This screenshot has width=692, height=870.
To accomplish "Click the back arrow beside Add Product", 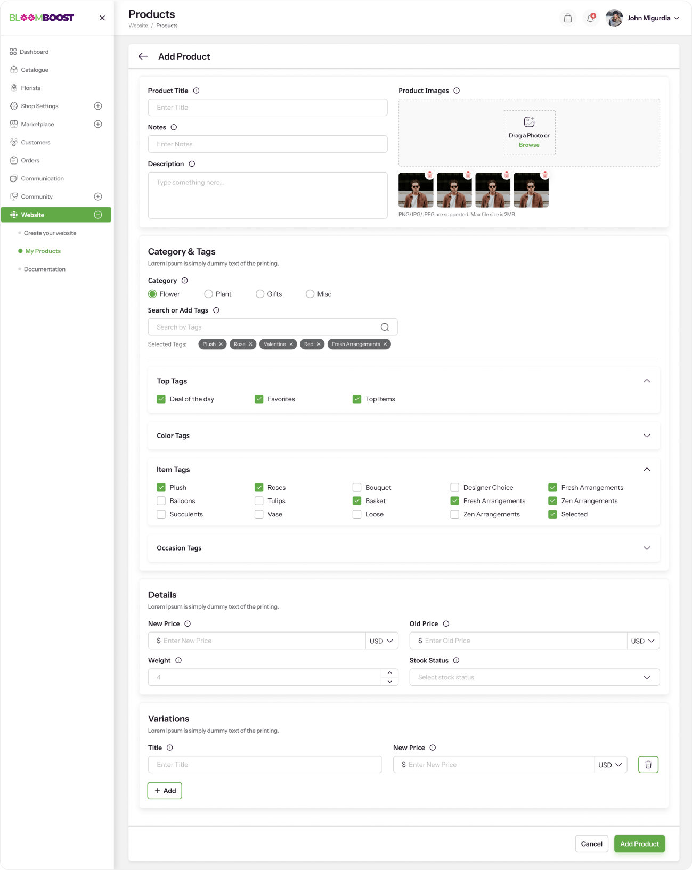I will click(143, 56).
